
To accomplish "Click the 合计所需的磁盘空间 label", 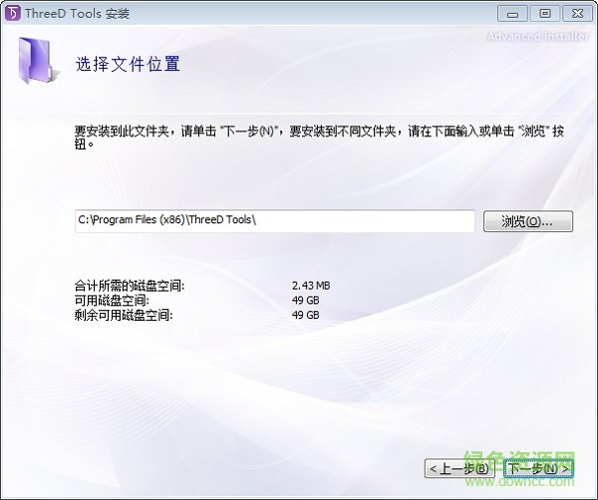I will 130,286.
